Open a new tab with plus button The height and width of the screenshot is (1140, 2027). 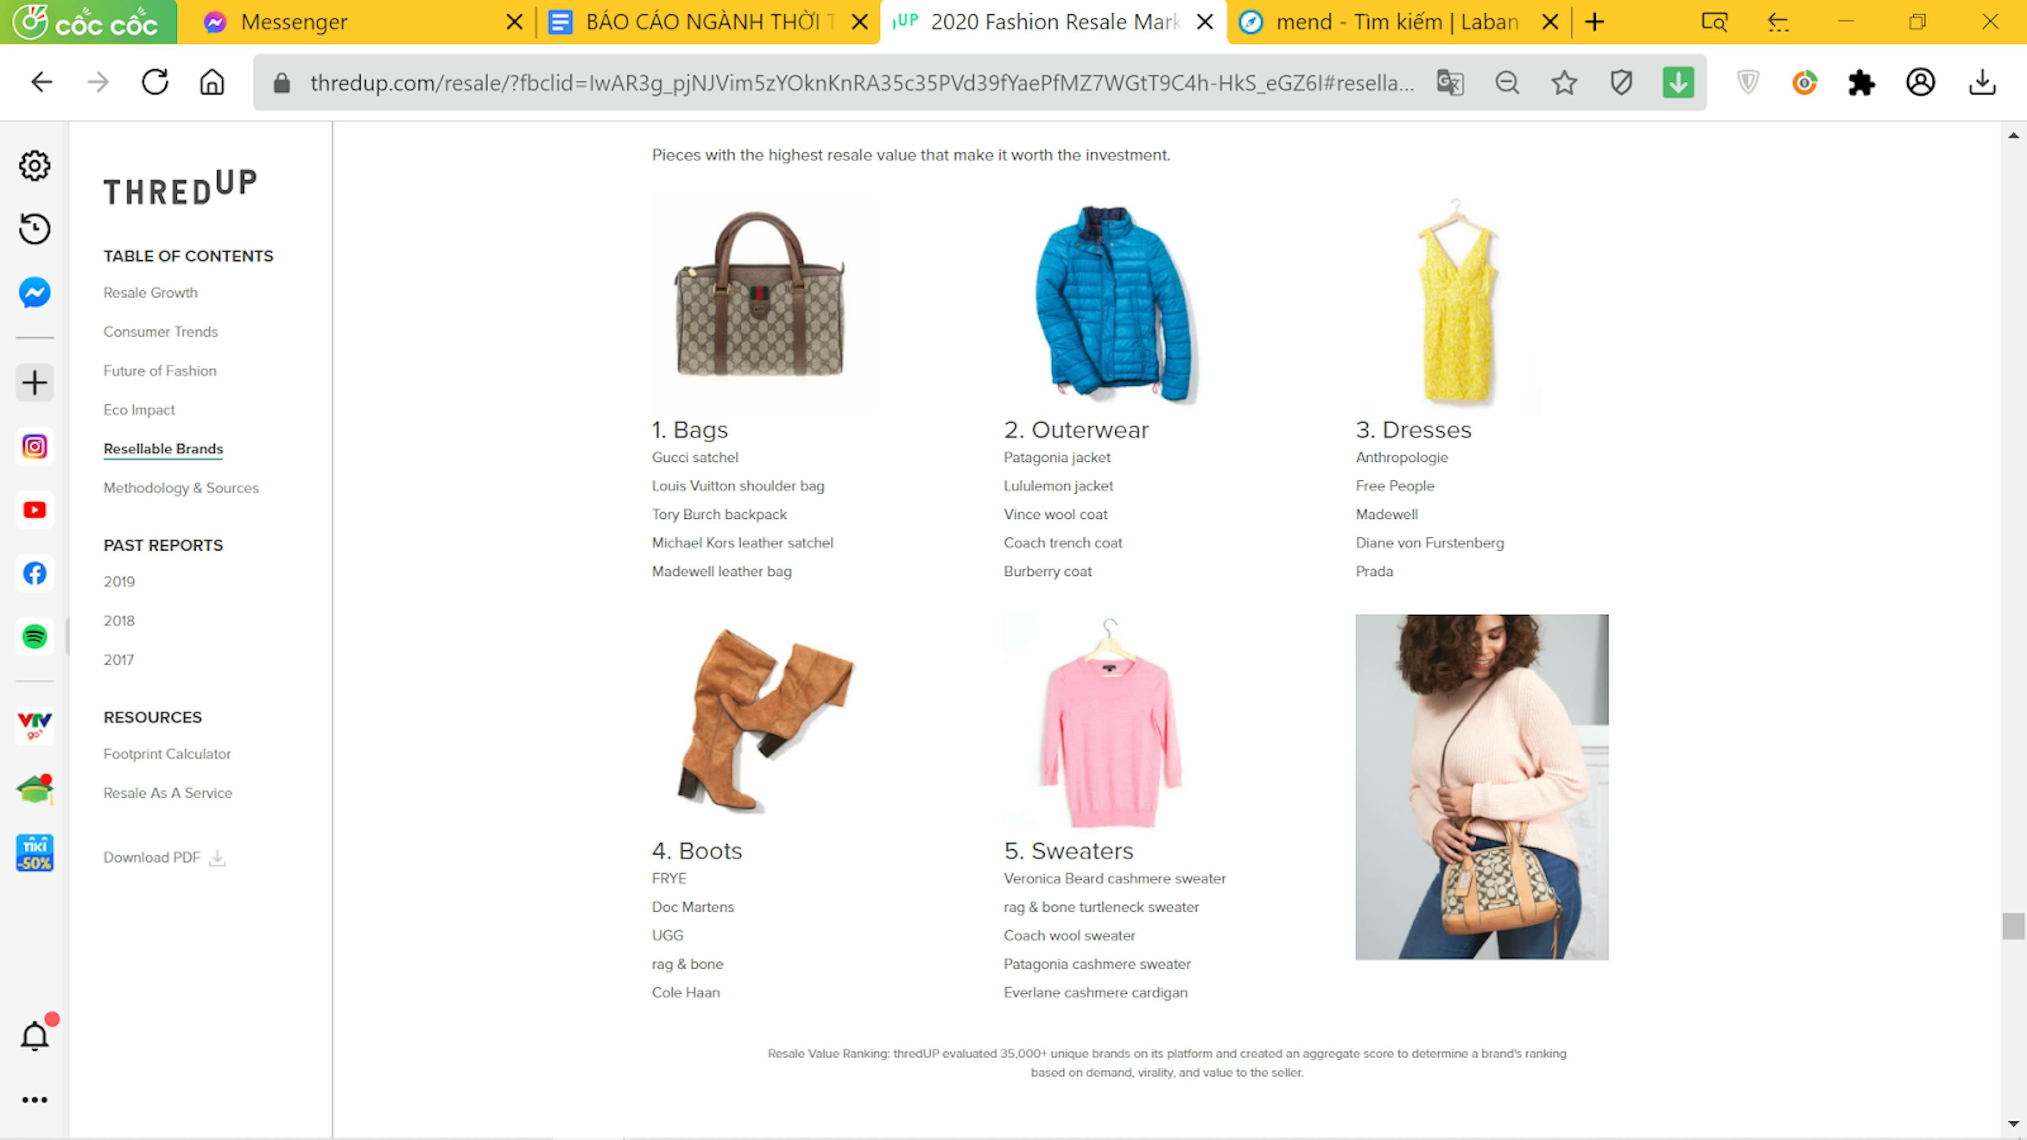(1594, 22)
